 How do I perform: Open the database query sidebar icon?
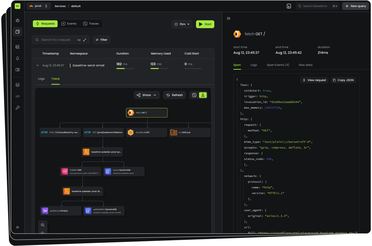[17, 47]
